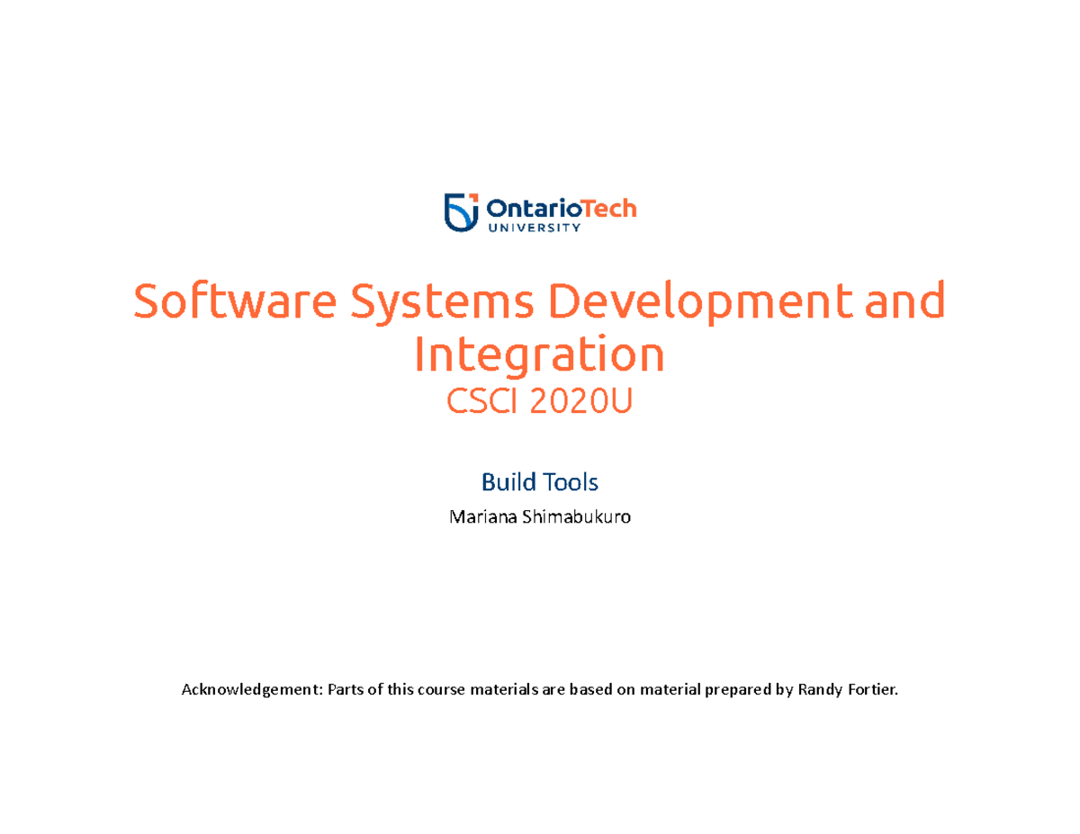Click the word "Integration" in the title

[x=540, y=354]
